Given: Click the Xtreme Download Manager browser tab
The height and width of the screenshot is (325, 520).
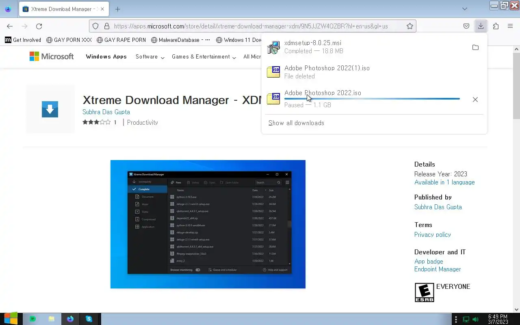Looking at the screenshot, I should (x=64, y=9).
